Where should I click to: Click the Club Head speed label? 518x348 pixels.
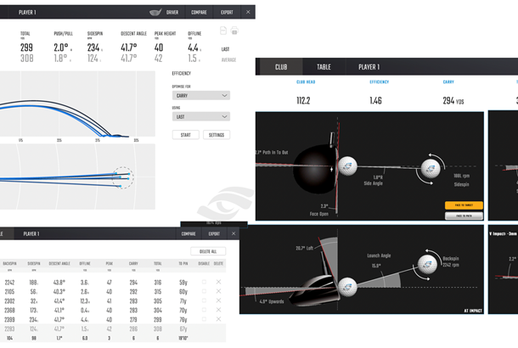coord(306,81)
